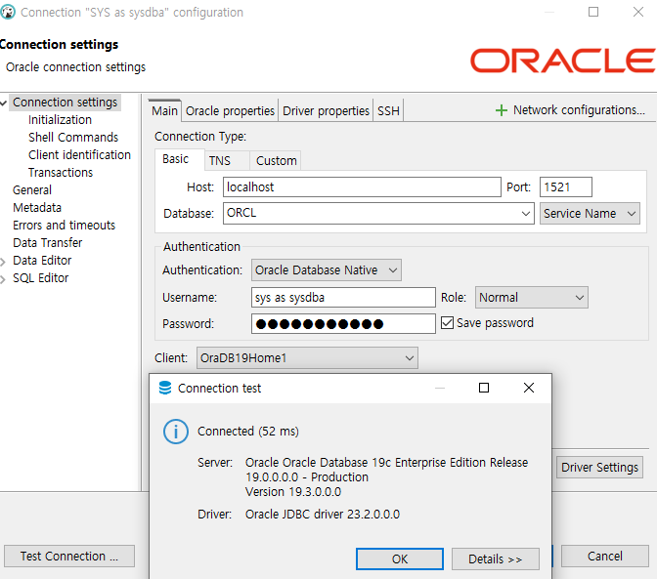
Task: Open the Role Normal dropdown
Action: (x=531, y=298)
